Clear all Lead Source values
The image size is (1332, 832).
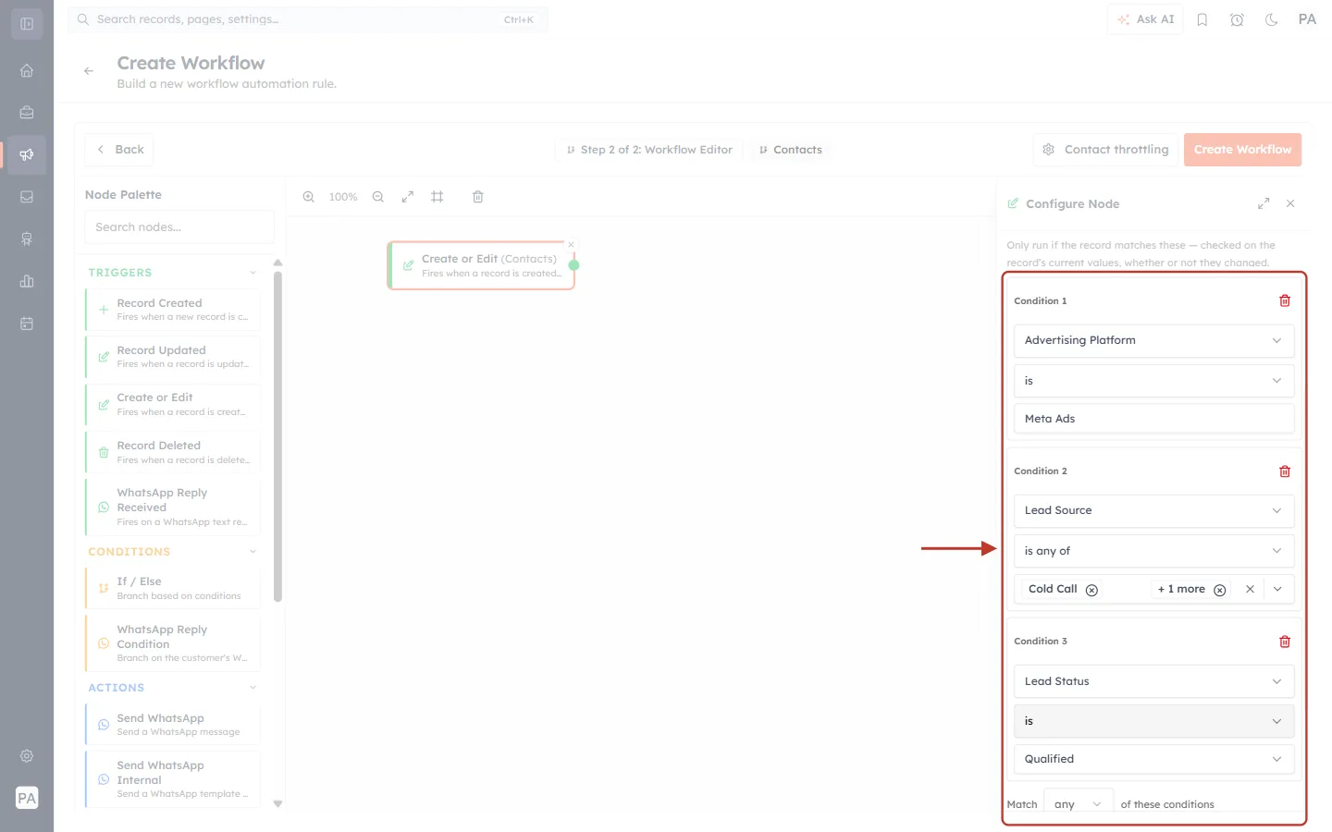1250,589
